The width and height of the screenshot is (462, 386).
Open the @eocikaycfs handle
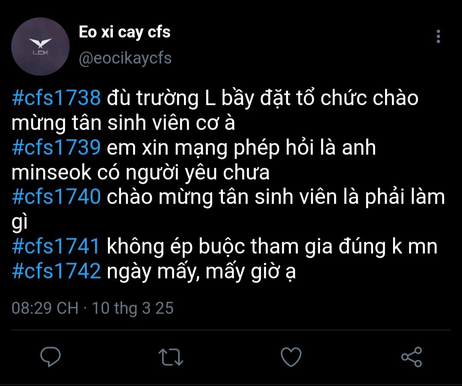pos(125,58)
